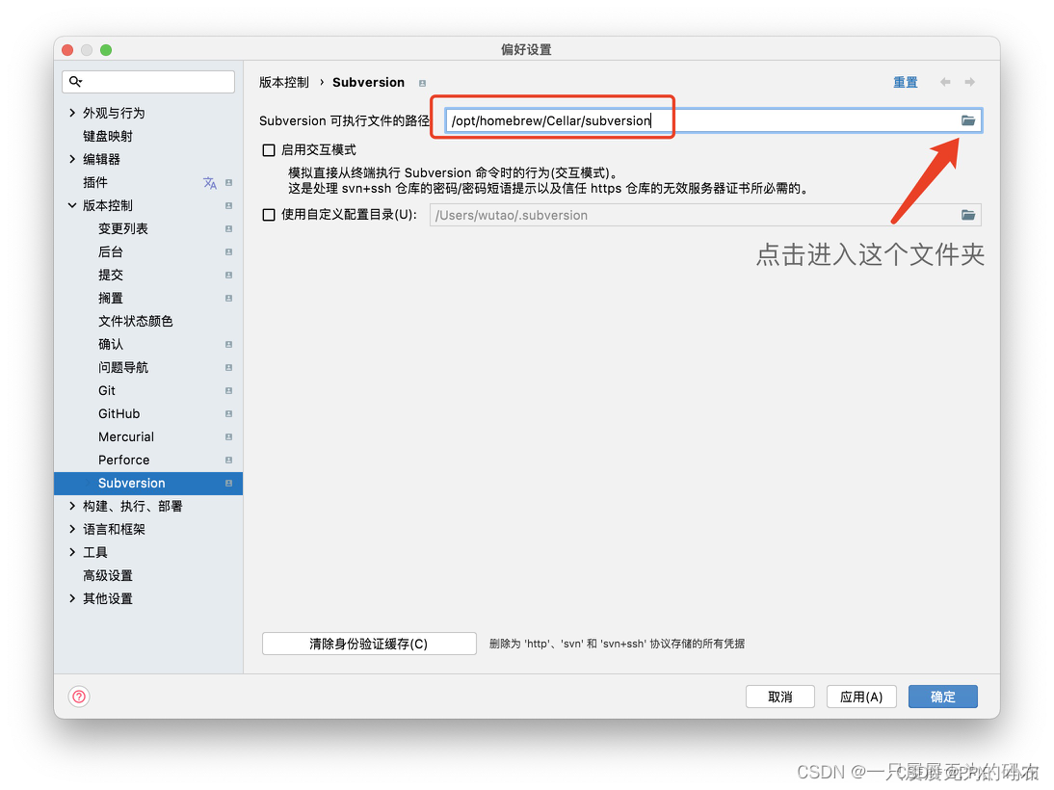
Task: Click the translation icon next to 插件
Action: pos(207,182)
